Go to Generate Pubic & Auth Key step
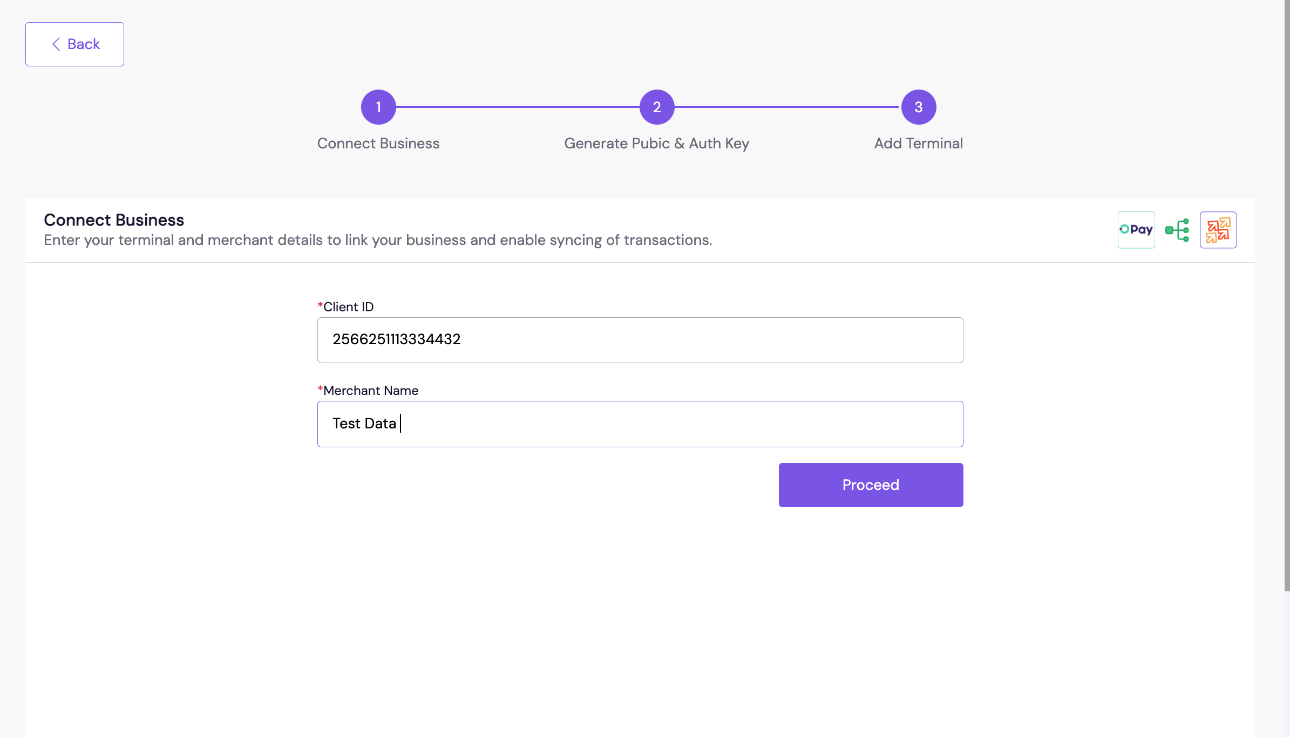 (656, 144)
